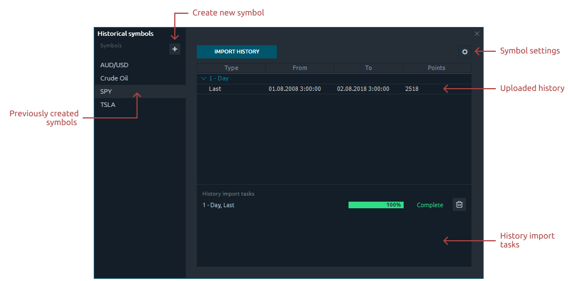This screenshot has width=568, height=281.
Task: Select the Last history row
Action: [215, 89]
